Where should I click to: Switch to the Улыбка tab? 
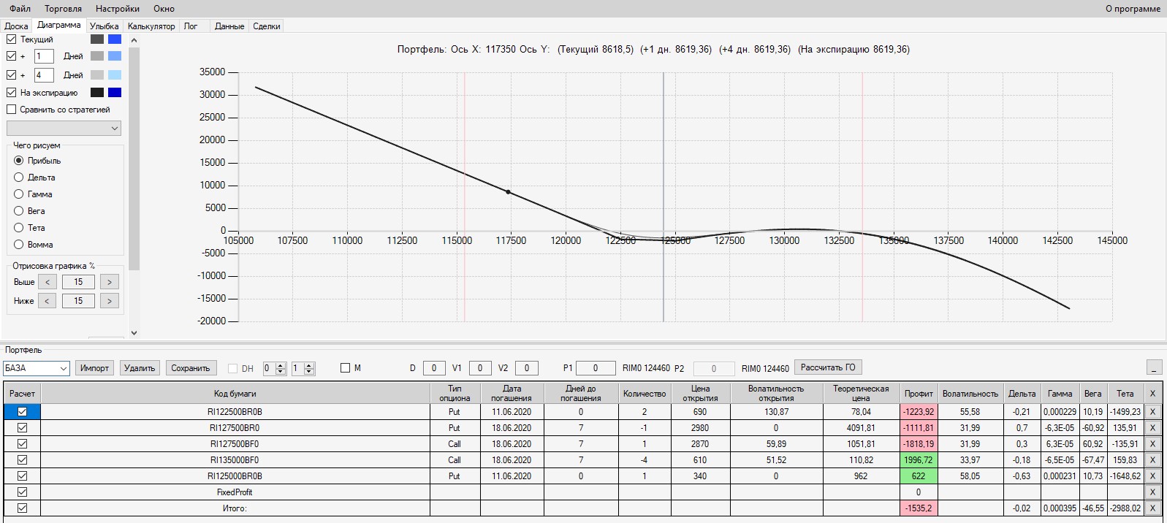click(104, 26)
